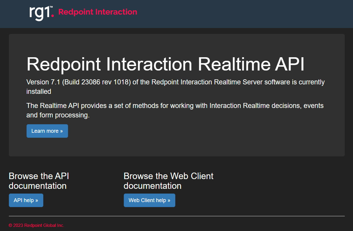Click the horizontal divider above the footer

click(176, 216)
